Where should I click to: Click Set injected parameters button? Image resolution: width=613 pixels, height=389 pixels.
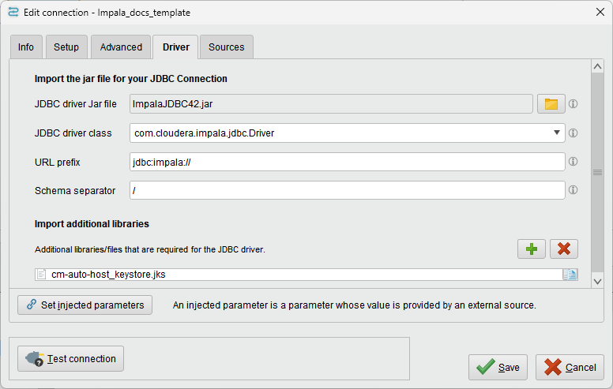[85, 305]
